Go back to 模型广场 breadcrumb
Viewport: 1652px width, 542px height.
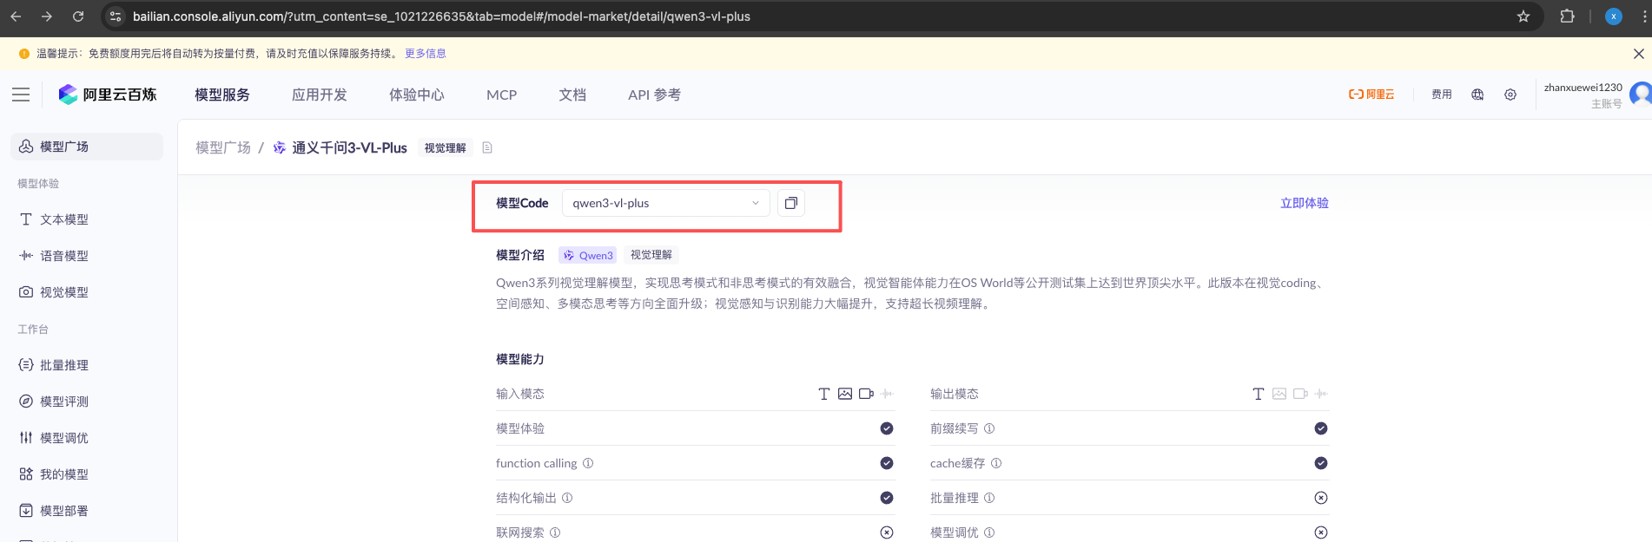coord(223,148)
